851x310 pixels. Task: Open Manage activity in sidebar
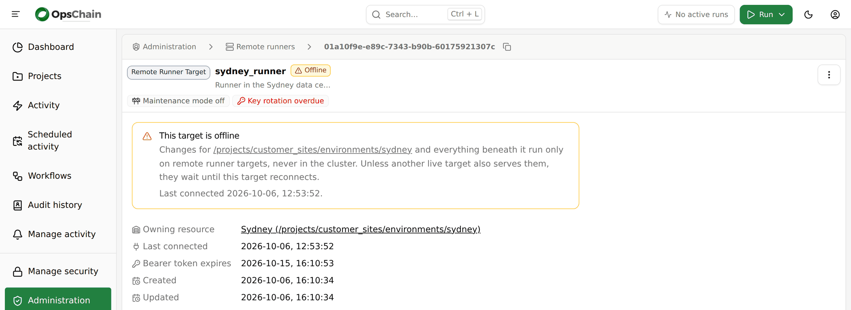coord(58,234)
